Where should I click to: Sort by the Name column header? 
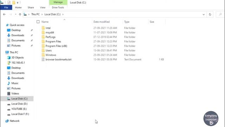(x=45, y=22)
